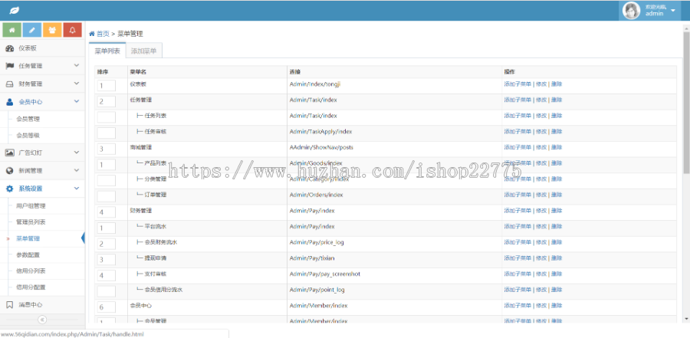Click sort order field for 任务列表 row
690x338 pixels.
pyautogui.click(x=106, y=117)
